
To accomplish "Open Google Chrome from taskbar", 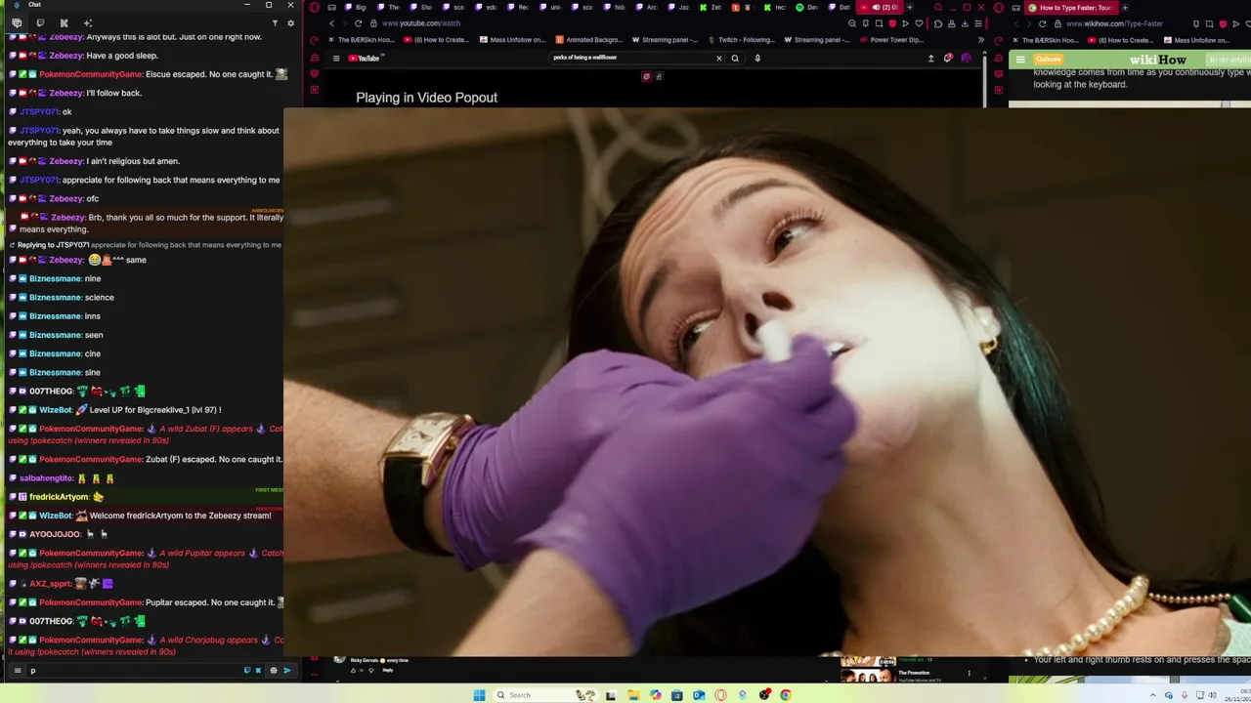I will coord(785,695).
